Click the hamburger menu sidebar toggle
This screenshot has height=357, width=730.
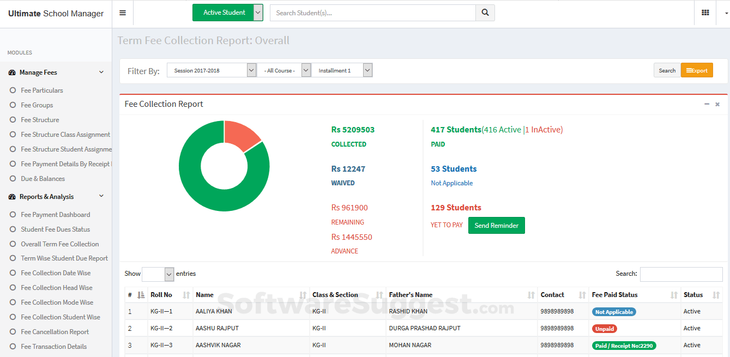coord(123,13)
